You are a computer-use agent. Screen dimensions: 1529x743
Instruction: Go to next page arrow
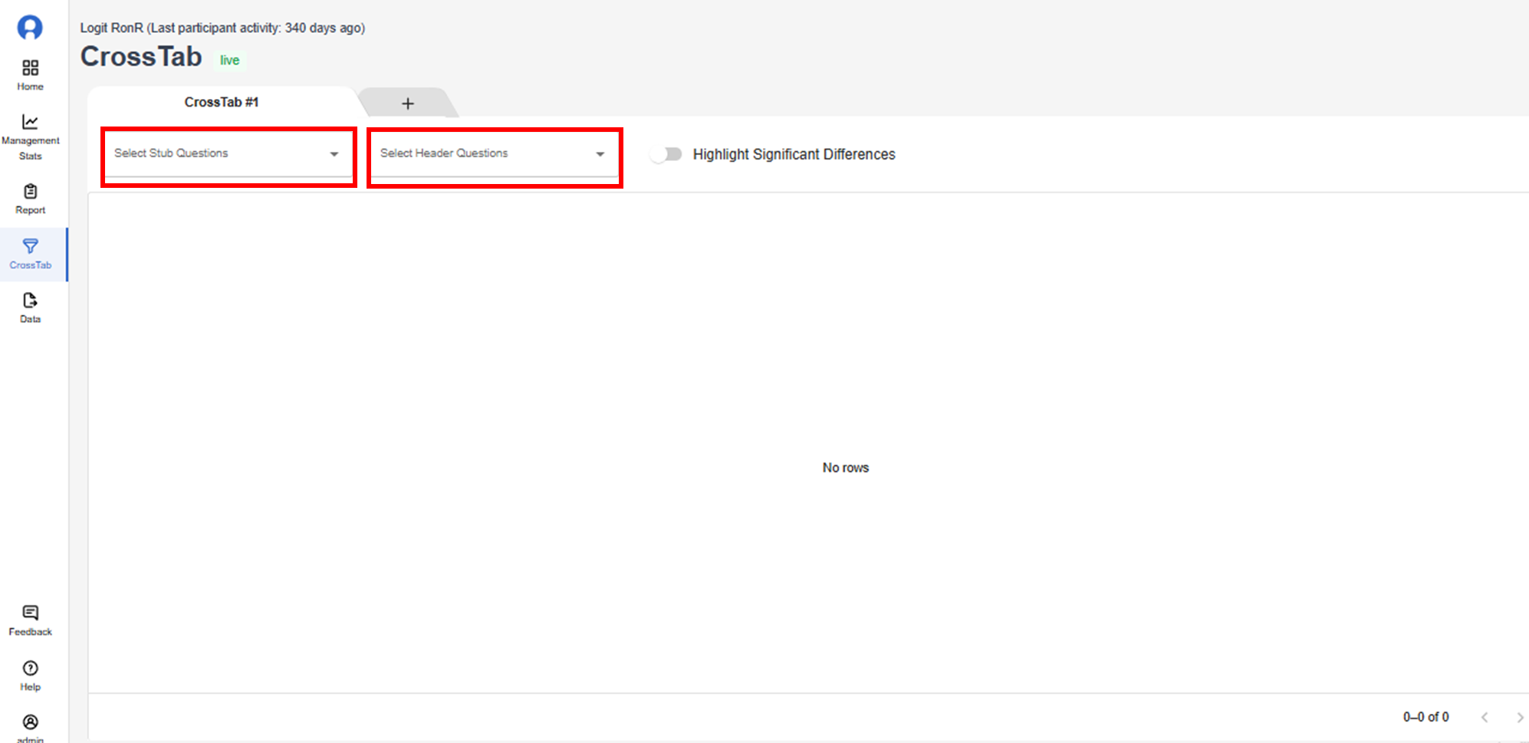[x=1519, y=718]
